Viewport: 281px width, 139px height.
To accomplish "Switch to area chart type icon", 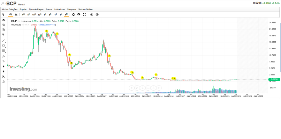I will 16,14.
